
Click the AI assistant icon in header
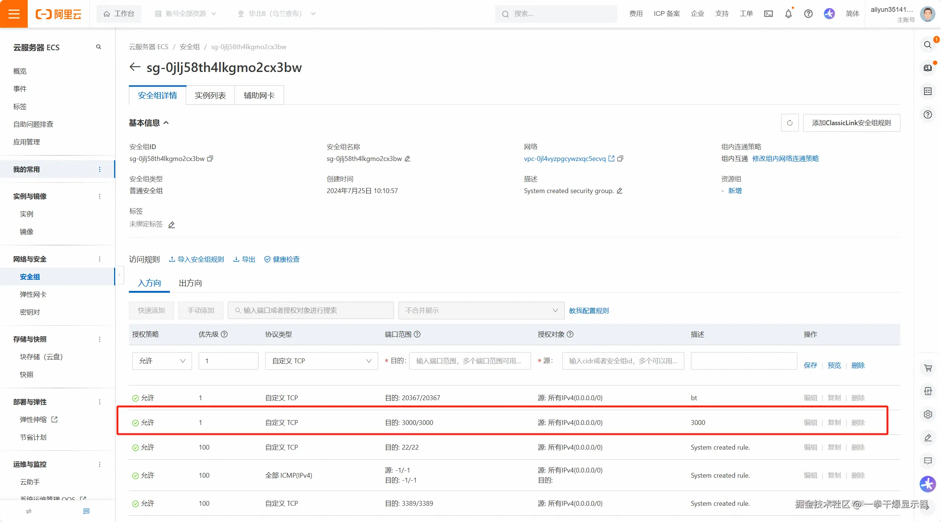pos(829,14)
